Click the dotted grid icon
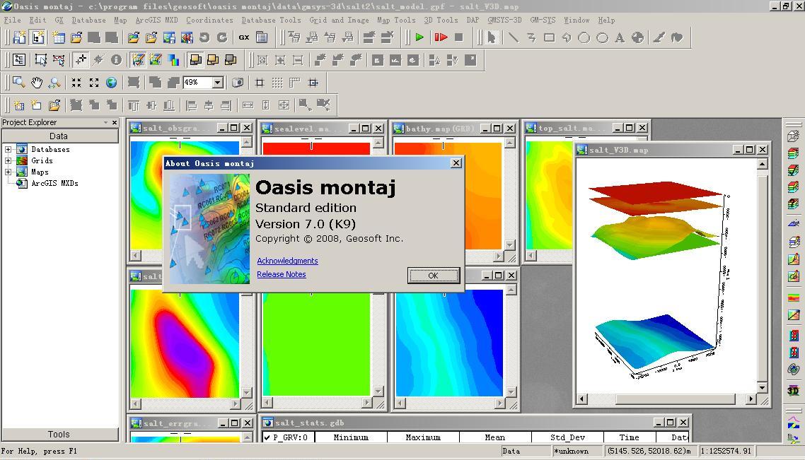This screenshot has height=460, width=805. [277, 82]
